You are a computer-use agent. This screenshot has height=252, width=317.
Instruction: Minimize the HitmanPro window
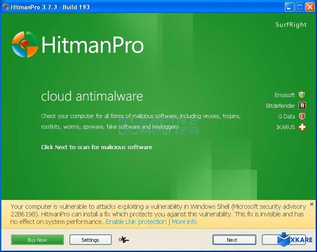(289, 7)
